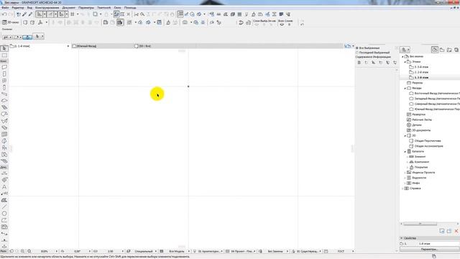Select the Arrow tool in toolbox

(4, 48)
